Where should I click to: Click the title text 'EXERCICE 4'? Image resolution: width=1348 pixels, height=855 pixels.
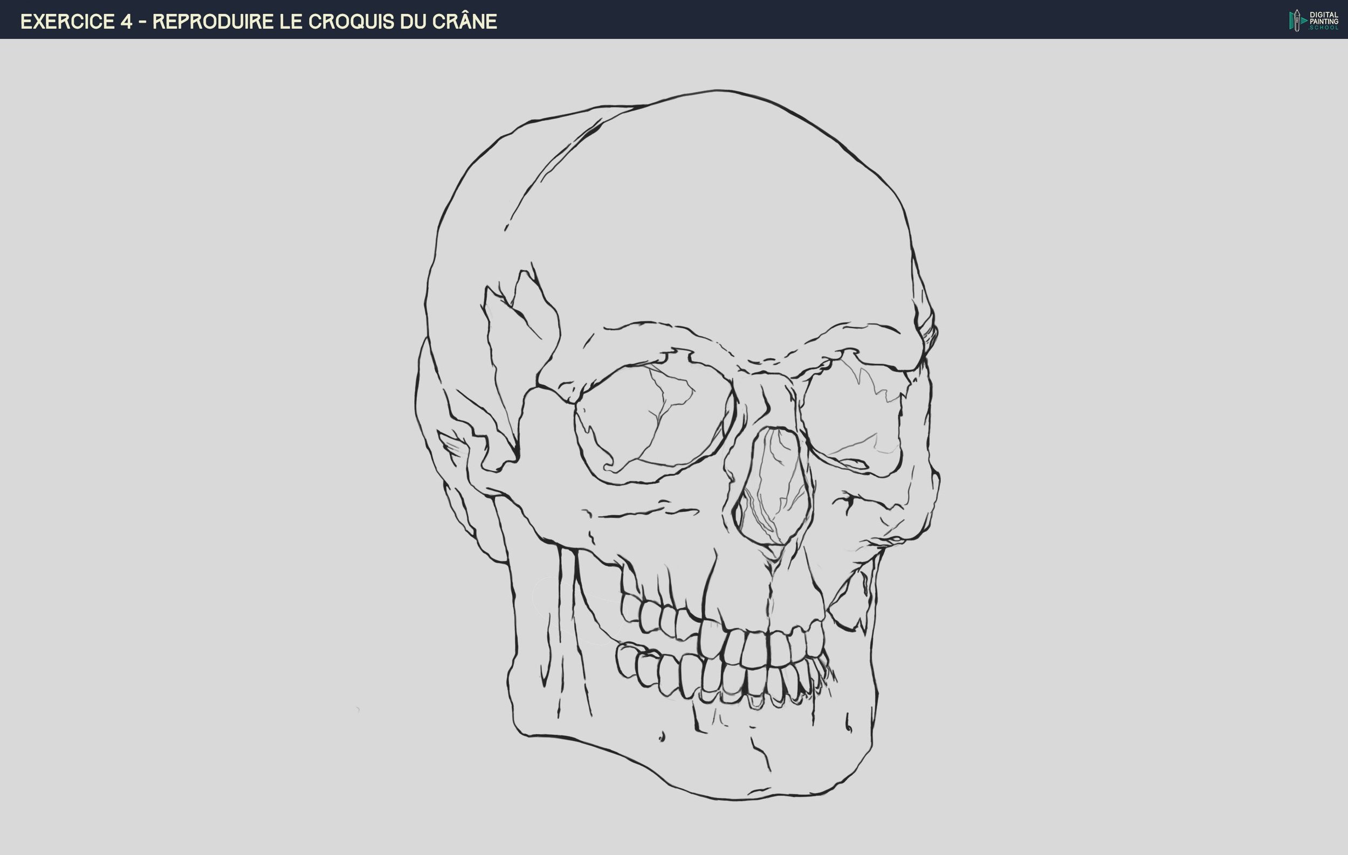(78, 21)
